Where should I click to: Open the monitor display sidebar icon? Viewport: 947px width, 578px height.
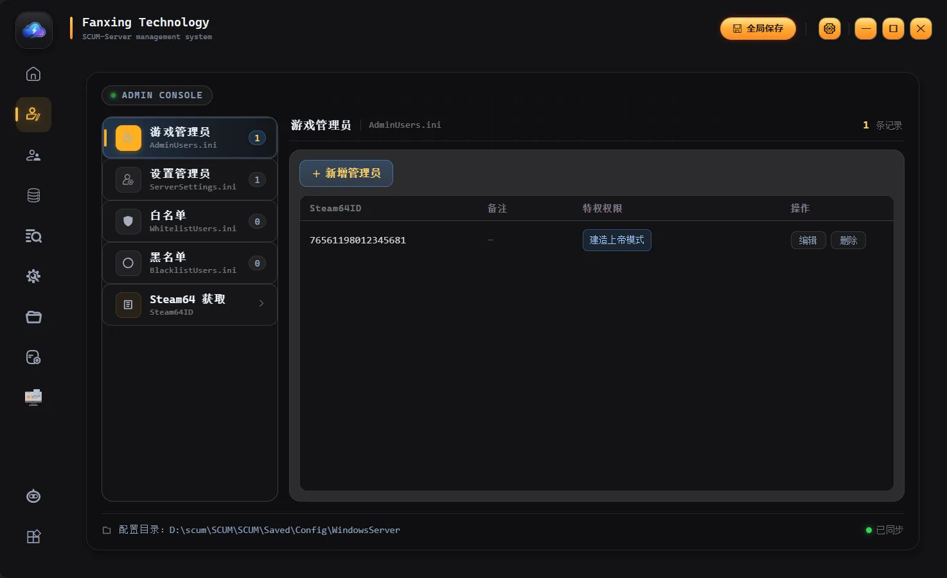pos(33,398)
